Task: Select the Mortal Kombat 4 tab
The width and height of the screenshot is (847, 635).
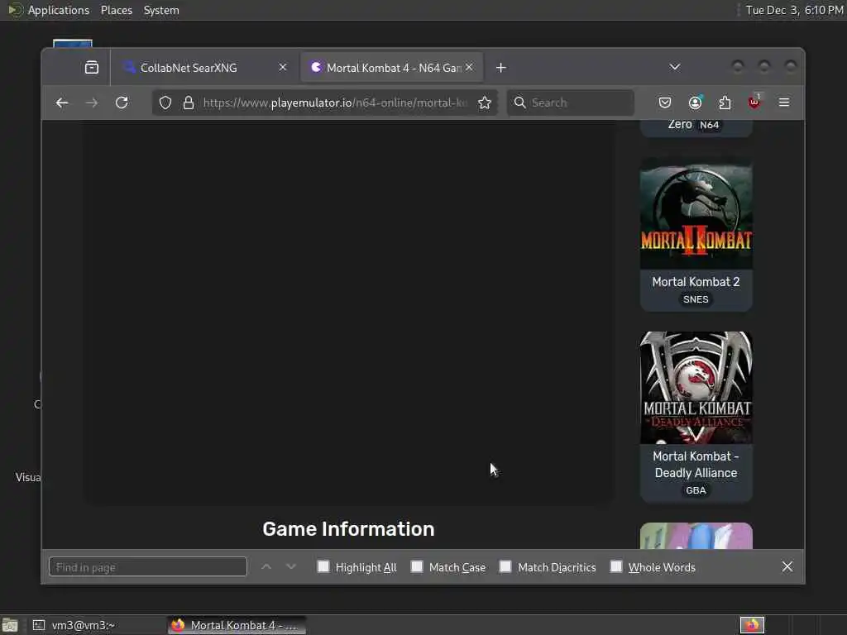Action: pos(391,68)
